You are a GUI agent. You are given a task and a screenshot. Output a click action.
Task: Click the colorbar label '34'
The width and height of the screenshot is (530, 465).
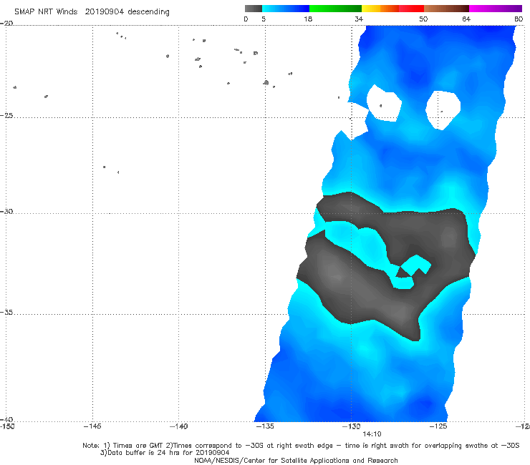click(x=359, y=19)
